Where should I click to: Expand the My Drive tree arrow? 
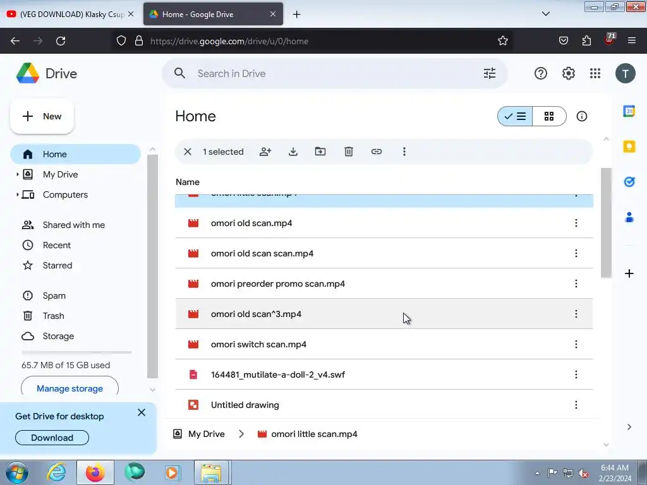click(17, 174)
